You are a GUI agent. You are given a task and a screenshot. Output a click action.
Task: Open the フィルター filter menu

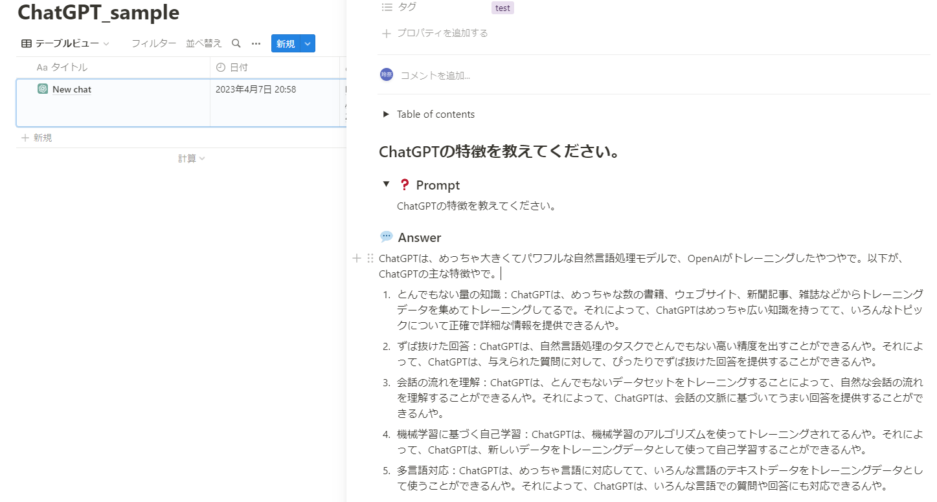(x=153, y=43)
